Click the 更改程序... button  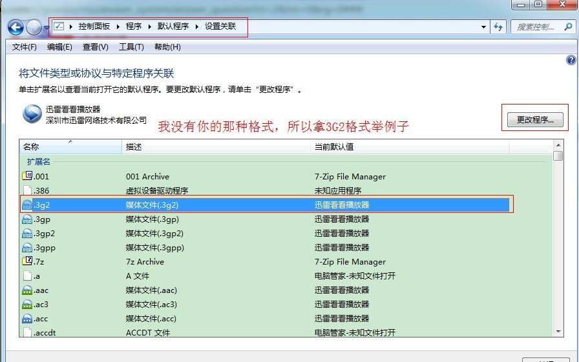click(x=535, y=120)
